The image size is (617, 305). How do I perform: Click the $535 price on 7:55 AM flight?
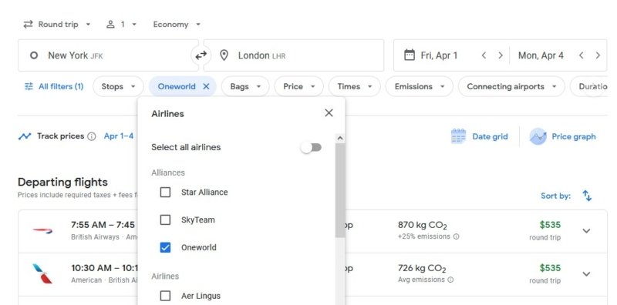click(x=550, y=225)
